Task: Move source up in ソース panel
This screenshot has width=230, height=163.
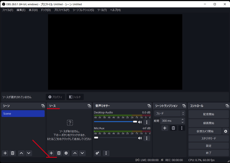Action: click(x=75, y=153)
